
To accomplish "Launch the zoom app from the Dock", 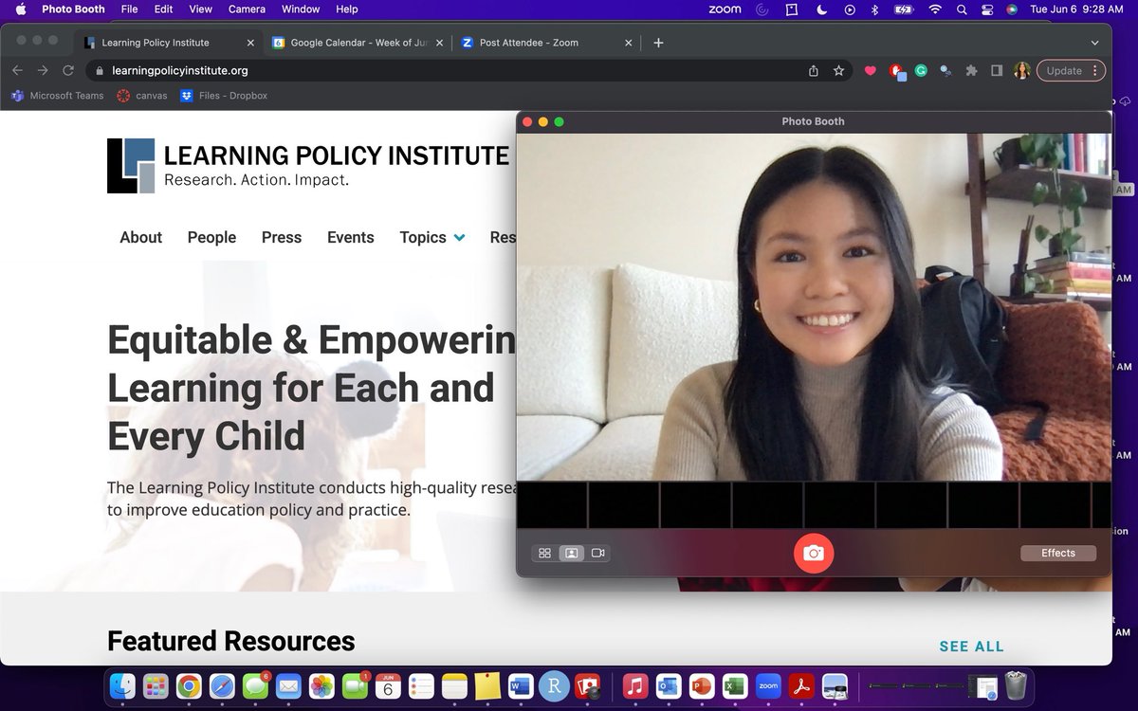I will [x=768, y=685].
